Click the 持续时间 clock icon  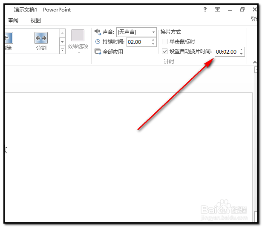[98, 42]
